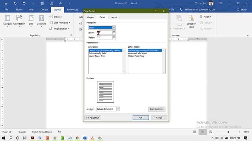The image size is (252, 141).
Task: Click the Redo/Repeat icon in title bar
Action: [24, 3]
